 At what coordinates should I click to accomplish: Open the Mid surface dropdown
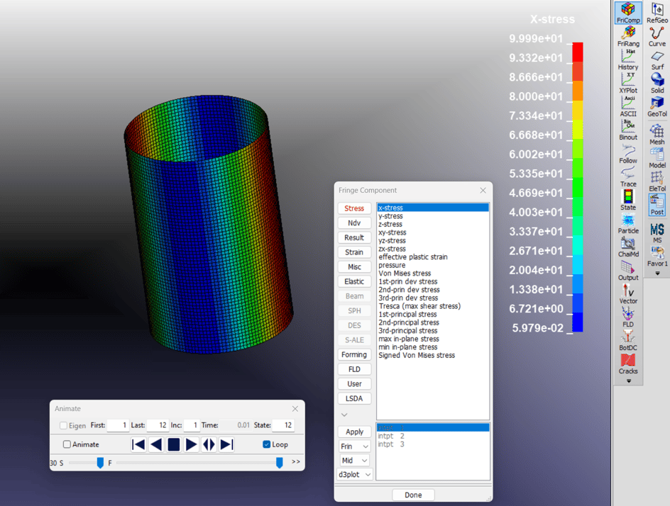(x=354, y=460)
